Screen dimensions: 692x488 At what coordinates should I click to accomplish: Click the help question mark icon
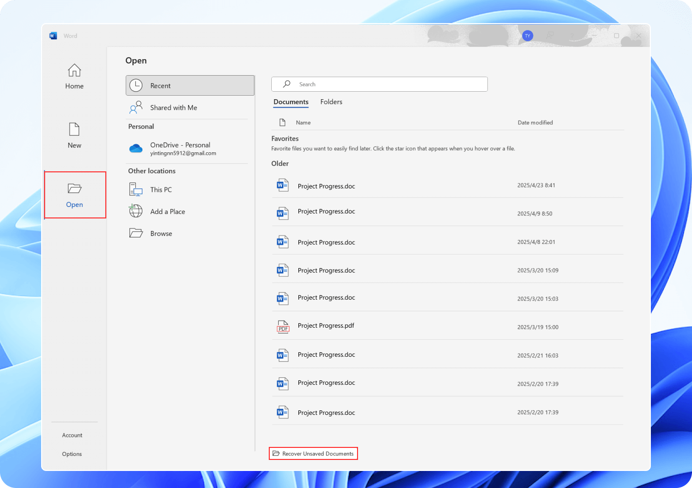[x=572, y=36]
